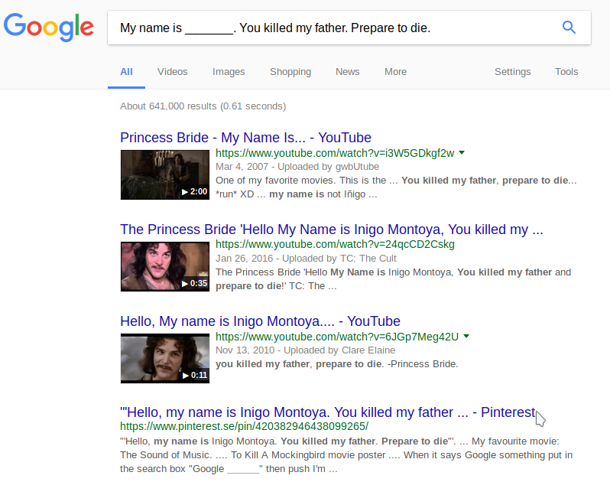Click the Google logo

click(x=49, y=28)
